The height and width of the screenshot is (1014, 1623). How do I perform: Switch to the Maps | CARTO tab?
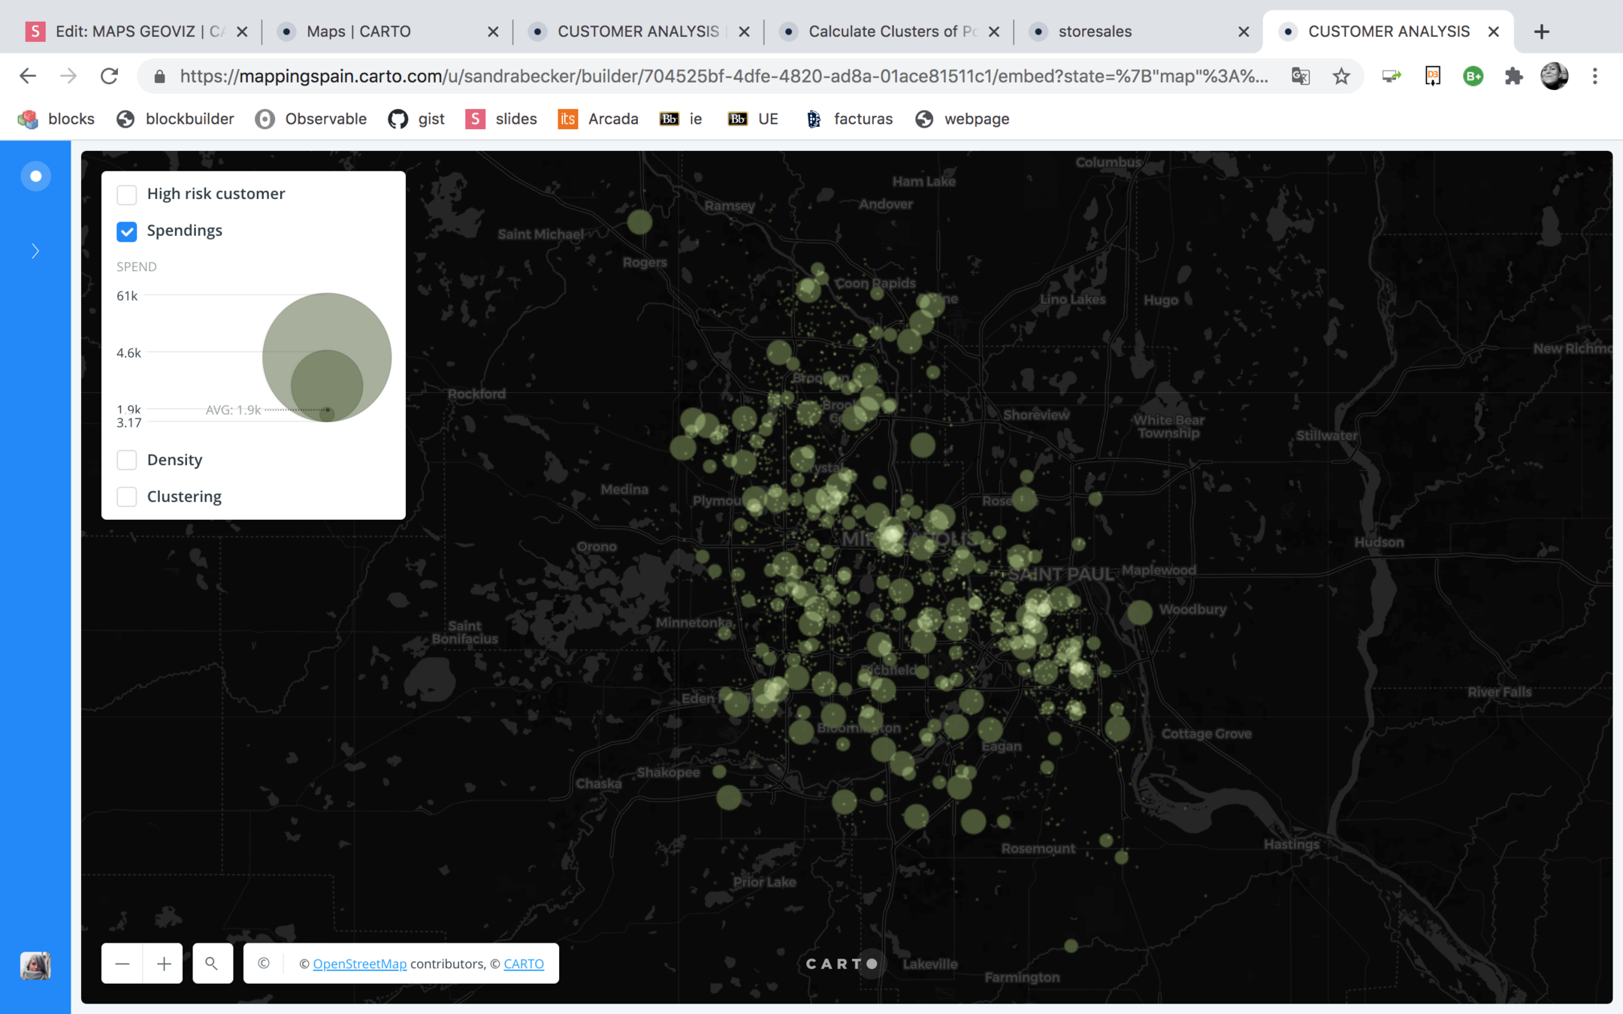coord(358,32)
